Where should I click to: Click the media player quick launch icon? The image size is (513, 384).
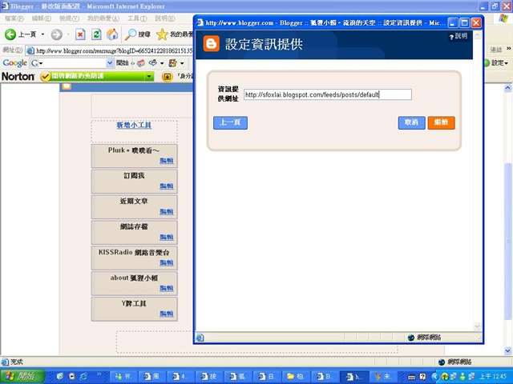(x=71, y=377)
